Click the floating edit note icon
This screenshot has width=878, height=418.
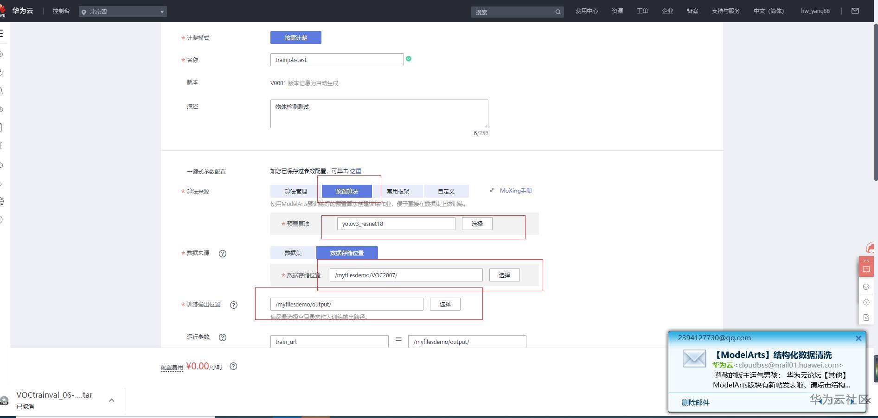[x=866, y=318]
